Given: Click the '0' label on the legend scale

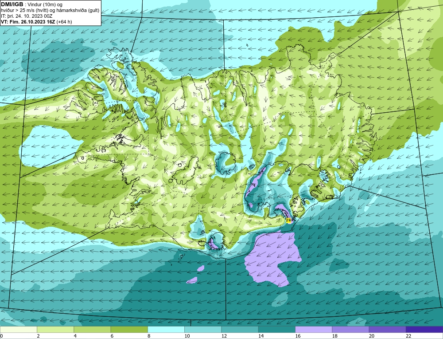Looking at the screenshot, I should tap(2, 336).
